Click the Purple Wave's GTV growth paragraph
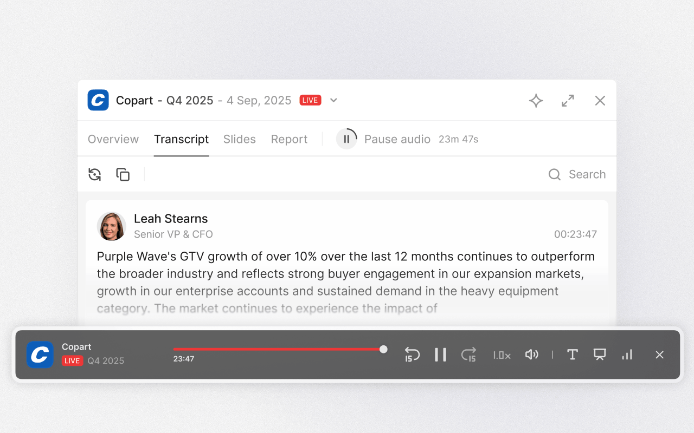694x433 pixels. tap(346, 283)
